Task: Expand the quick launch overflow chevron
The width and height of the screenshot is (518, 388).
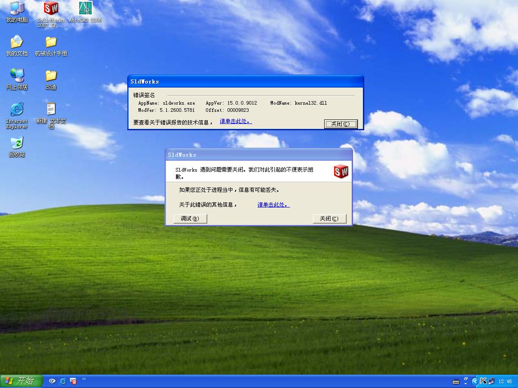Action: point(84,379)
